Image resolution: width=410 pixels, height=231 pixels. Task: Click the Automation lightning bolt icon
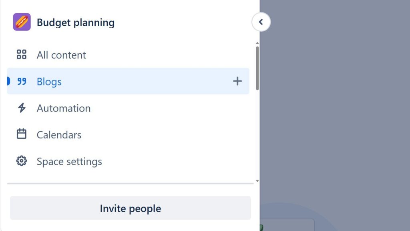tap(22, 108)
